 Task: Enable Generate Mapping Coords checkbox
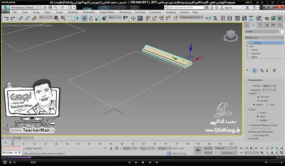coord(249,125)
